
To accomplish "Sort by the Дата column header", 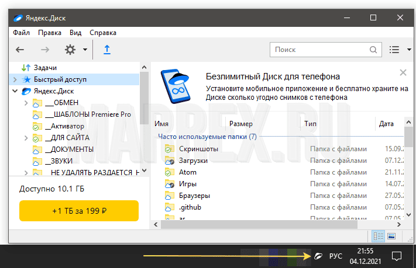I will 386,124.
